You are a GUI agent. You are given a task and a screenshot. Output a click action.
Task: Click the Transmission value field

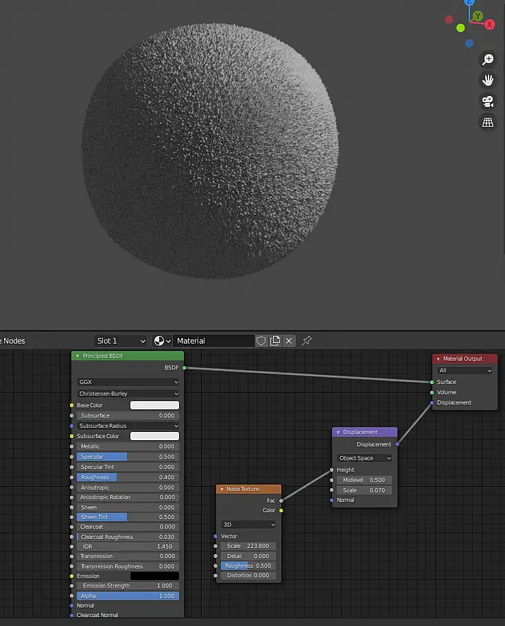click(x=128, y=556)
